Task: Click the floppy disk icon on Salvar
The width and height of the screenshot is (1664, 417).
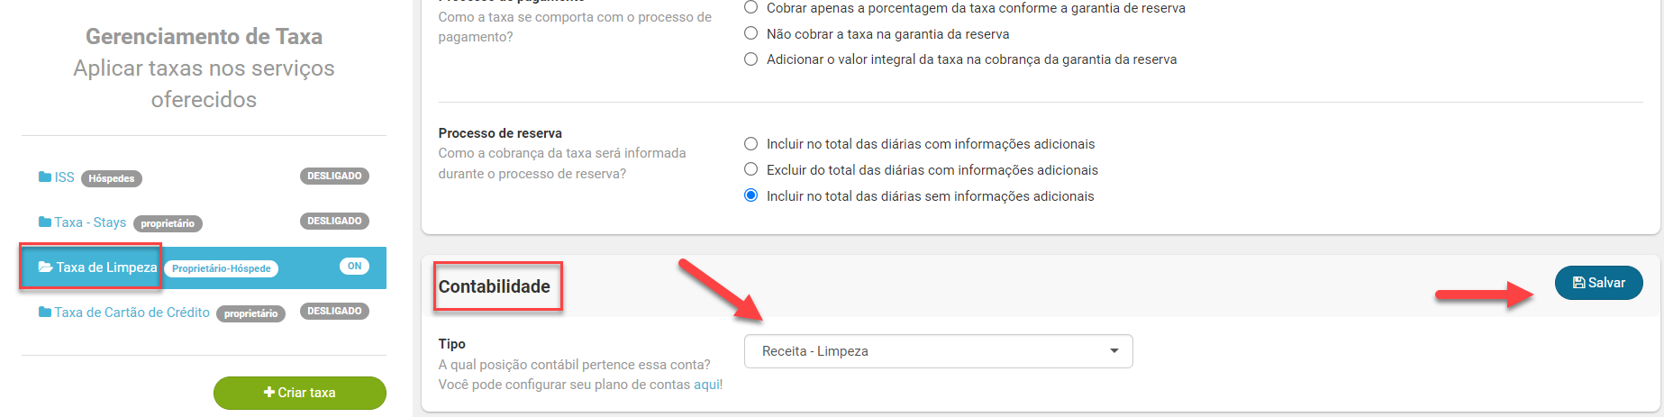Action: pyautogui.click(x=1578, y=283)
